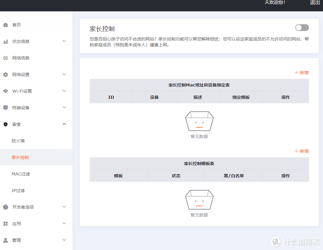Image resolution: width=323 pixels, height=250 pixels.
Task: Open 防火墙 settings page
Action: point(18,140)
